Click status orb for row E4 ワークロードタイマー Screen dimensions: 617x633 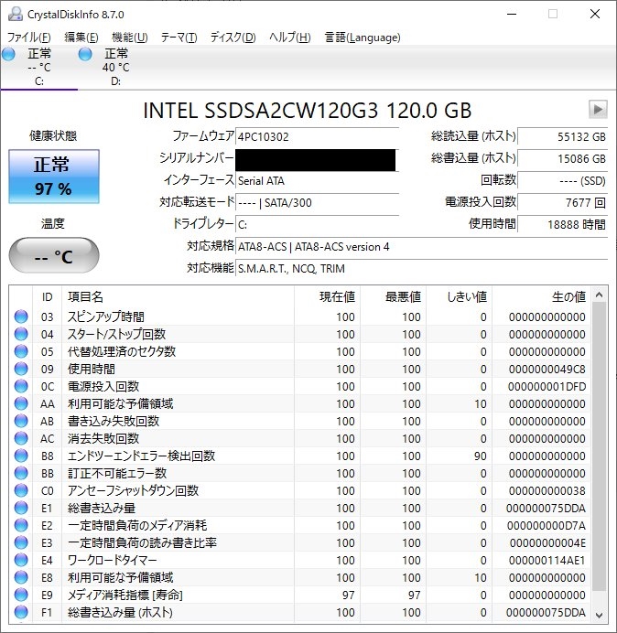coord(21,560)
